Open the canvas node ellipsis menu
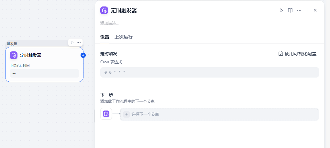 click(79, 42)
